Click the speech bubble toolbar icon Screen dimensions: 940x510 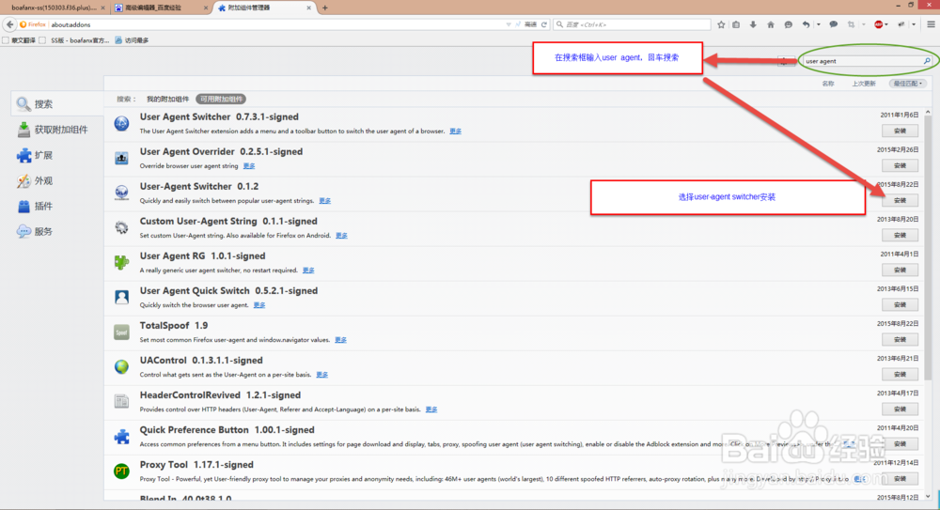coord(833,24)
